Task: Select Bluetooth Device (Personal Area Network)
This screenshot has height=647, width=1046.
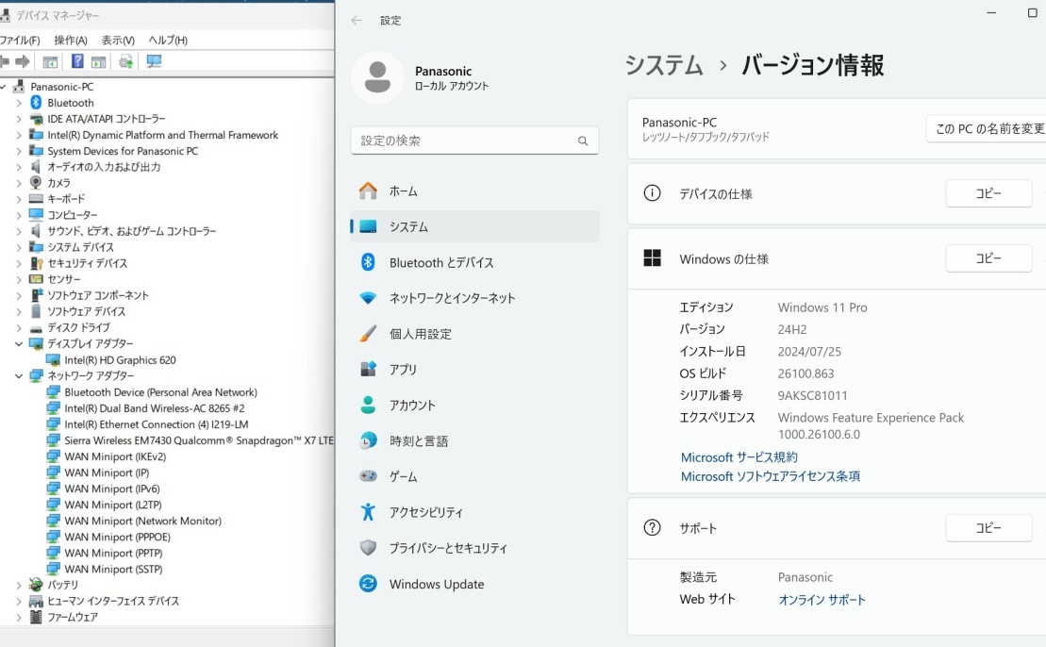Action: 160,392
